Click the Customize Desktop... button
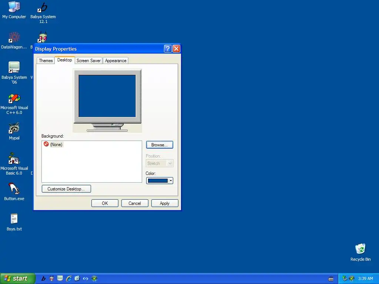 pos(66,189)
